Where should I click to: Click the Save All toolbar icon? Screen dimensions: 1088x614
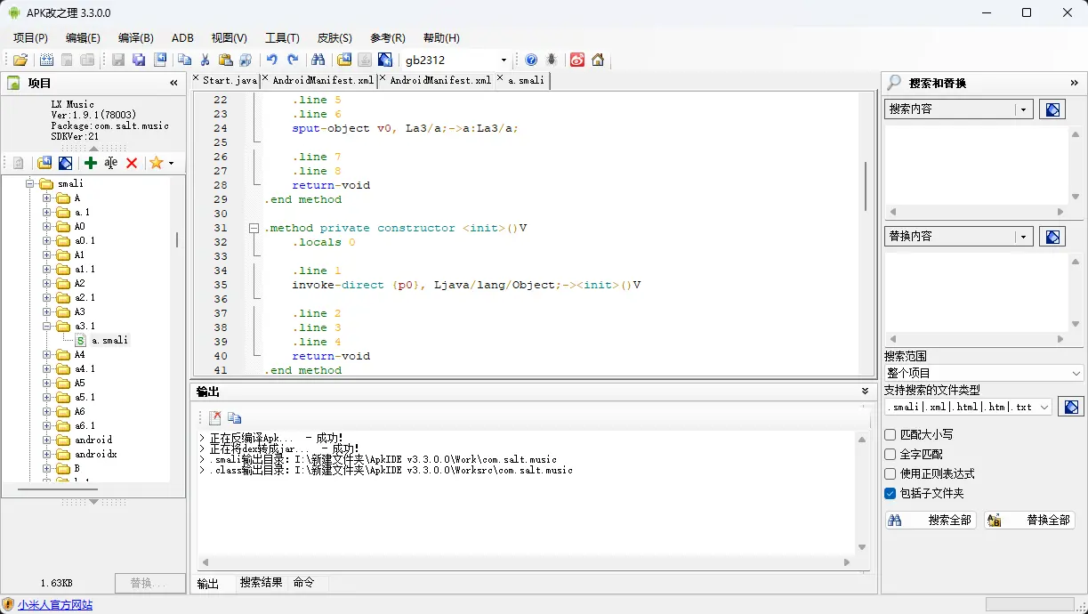coord(139,60)
